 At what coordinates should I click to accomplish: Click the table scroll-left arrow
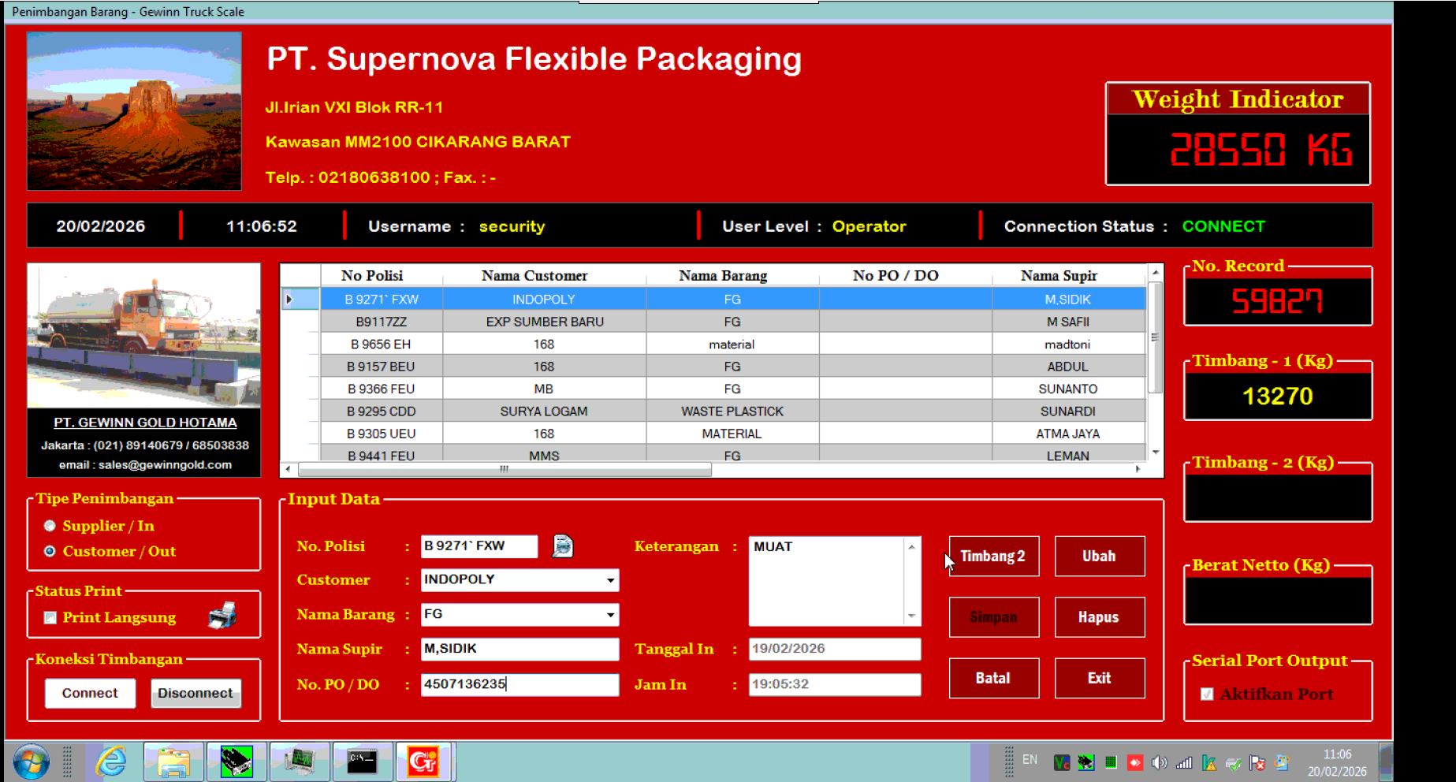[x=288, y=469]
